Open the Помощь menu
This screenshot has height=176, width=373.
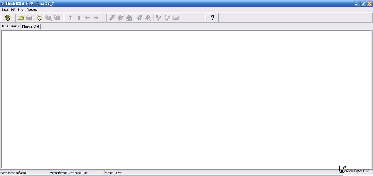coord(32,9)
